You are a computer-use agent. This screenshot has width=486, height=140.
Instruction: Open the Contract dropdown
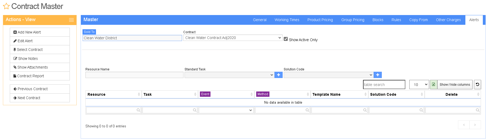233,38
